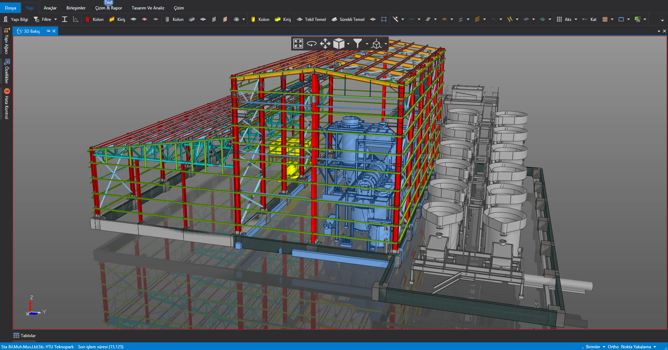Open the Dosya menu
The image size is (668, 350).
click(10, 8)
